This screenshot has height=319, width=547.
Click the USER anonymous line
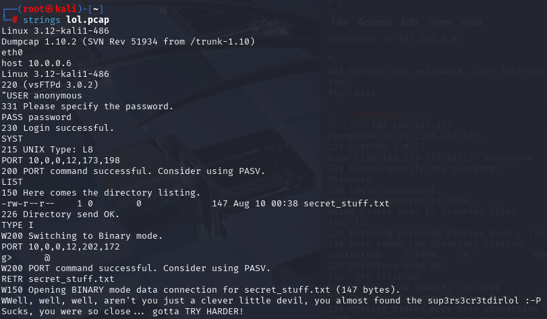(x=42, y=96)
